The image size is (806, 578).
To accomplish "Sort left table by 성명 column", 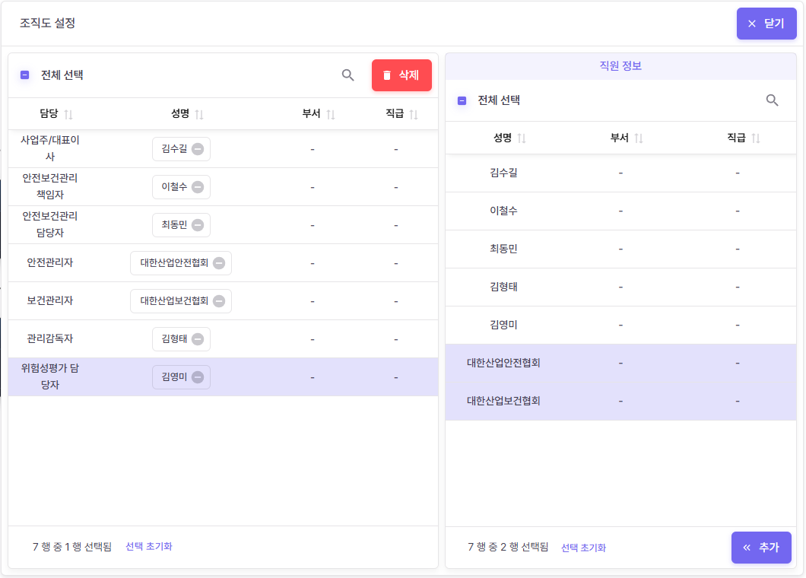I will pyautogui.click(x=198, y=114).
